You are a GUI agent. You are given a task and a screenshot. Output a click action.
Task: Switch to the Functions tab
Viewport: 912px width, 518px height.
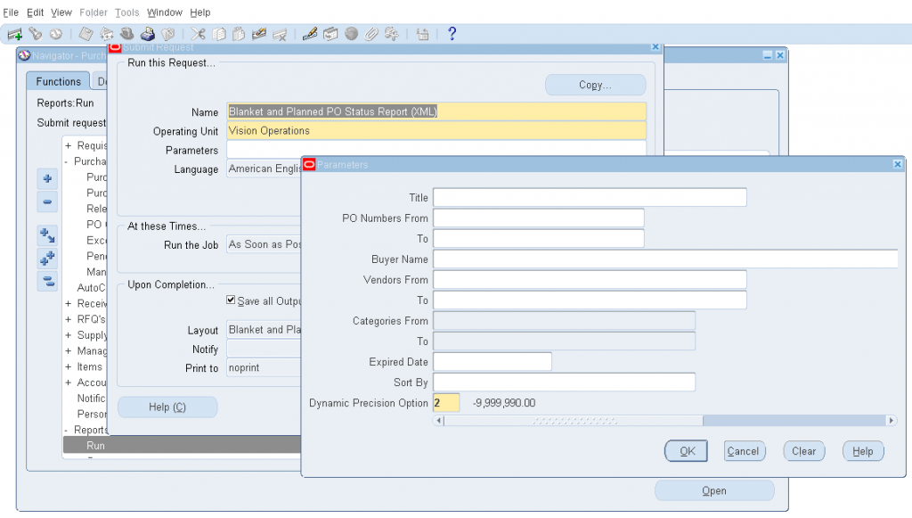(x=57, y=81)
